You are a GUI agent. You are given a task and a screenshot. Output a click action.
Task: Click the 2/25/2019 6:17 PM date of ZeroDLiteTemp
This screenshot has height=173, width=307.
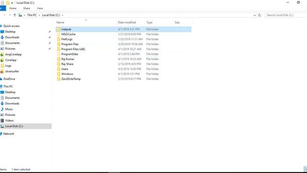pyautogui.click(x=130, y=79)
